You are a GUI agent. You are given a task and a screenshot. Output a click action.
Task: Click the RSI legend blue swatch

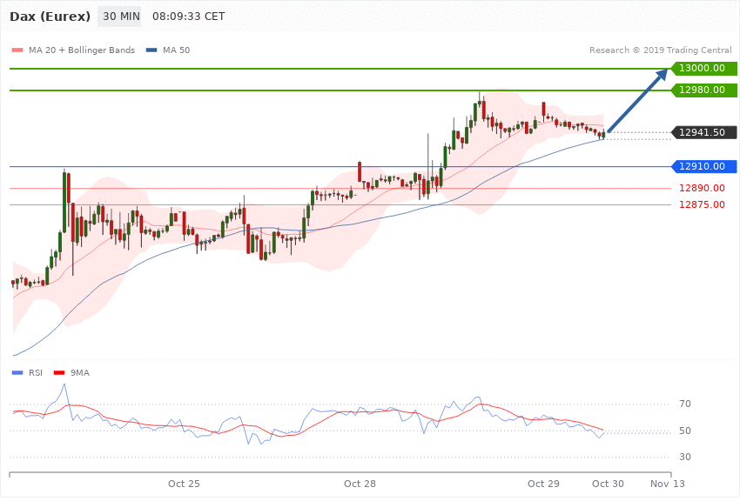(17, 373)
